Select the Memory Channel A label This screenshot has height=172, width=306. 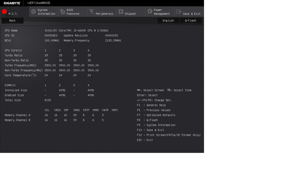[x=18, y=115]
